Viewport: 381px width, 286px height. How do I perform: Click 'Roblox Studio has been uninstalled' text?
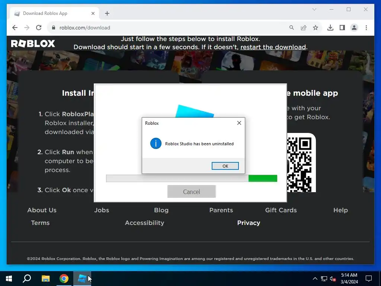pyautogui.click(x=199, y=144)
